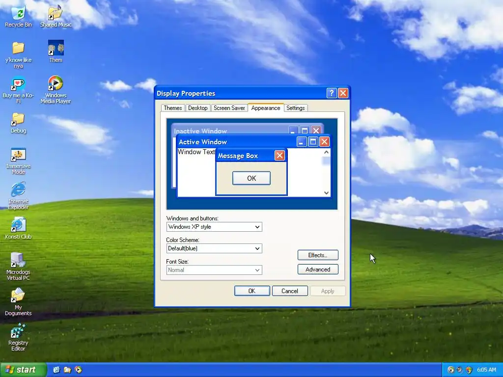Click the taskbar clock showing 6:05 AM
503x377 pixels.
pyautogui.click(x=486, y=370)
